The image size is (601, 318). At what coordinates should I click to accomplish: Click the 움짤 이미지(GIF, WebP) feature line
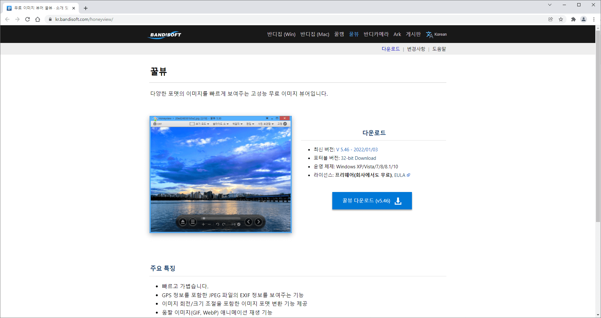(217, 313)
